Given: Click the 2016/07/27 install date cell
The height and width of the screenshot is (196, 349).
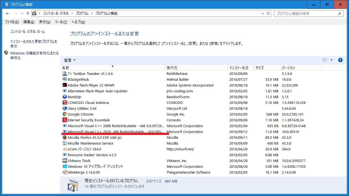Looking at the screenshot, I should [x=238, y=80].
